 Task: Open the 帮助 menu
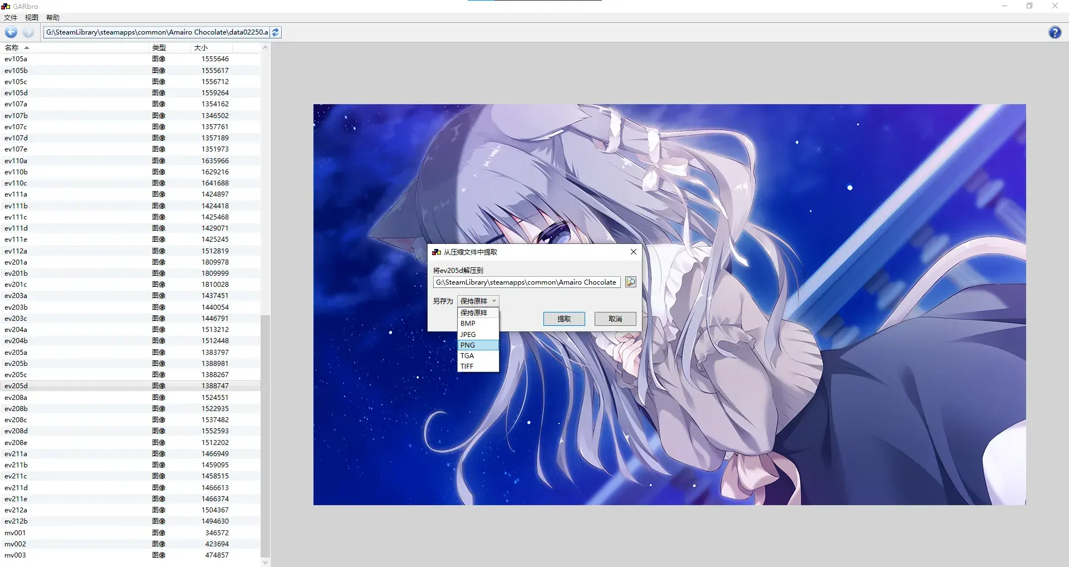(x=53, y=18)
